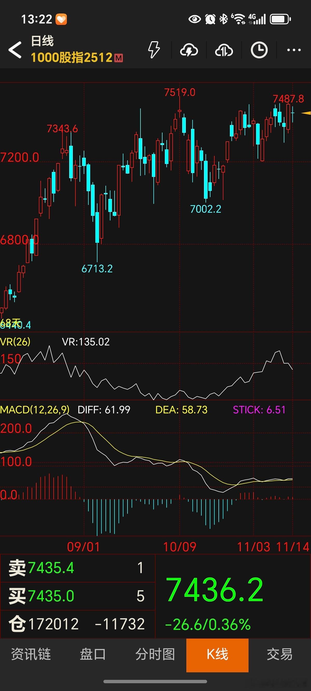Tap the DIFF: 61.99 value
311x691 pixels.
point(104,410)
